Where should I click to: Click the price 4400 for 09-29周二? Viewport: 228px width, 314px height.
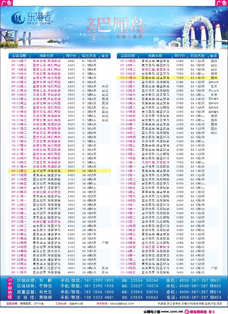180,69
